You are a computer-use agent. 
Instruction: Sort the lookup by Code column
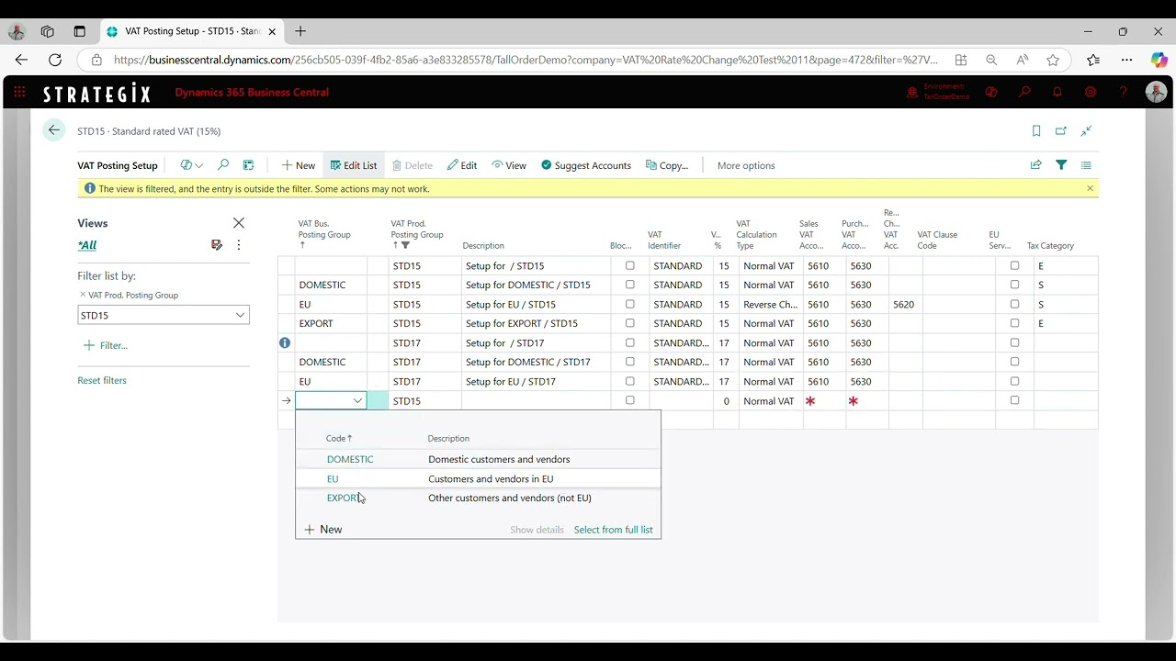338,438
